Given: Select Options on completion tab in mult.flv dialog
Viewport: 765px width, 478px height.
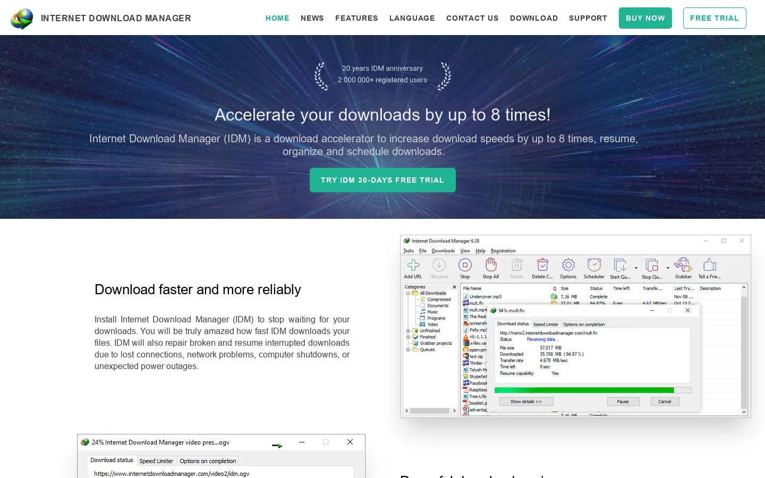Looking at the screenshot, I should tap(584, 325).
